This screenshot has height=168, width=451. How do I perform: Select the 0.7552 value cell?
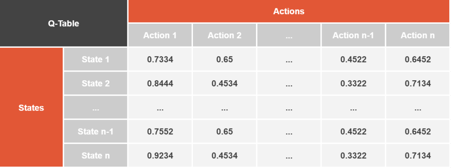[160, 132]
